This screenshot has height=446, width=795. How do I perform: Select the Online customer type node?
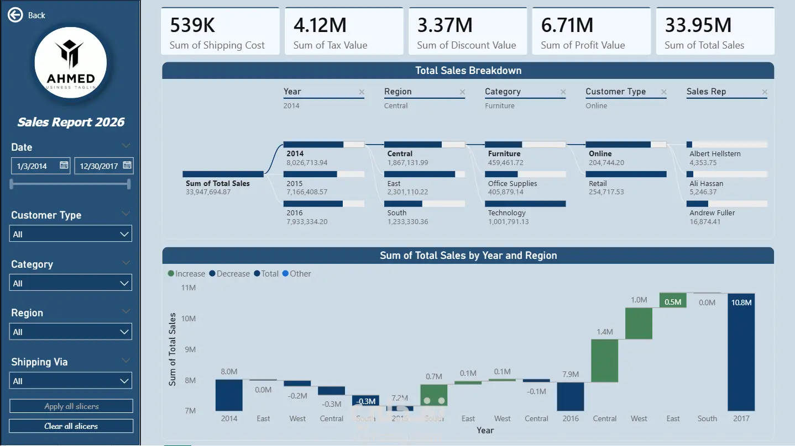(x=626, y=154)
